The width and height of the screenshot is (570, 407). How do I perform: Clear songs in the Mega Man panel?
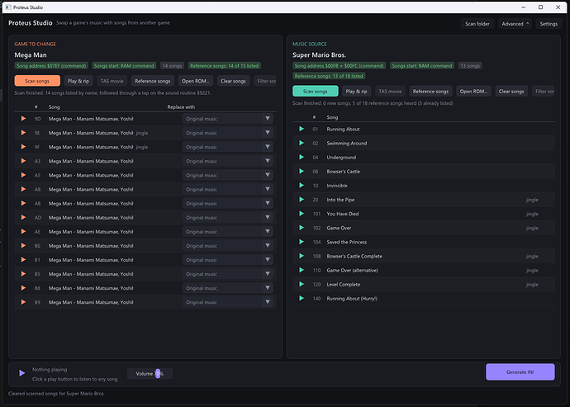[x=233, y=81]
